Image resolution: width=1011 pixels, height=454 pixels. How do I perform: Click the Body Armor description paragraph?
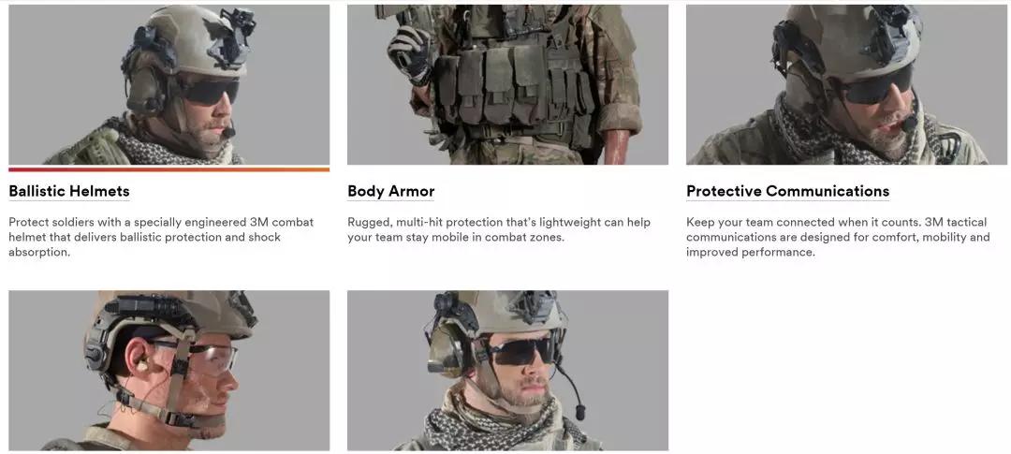tap(499, 229)
